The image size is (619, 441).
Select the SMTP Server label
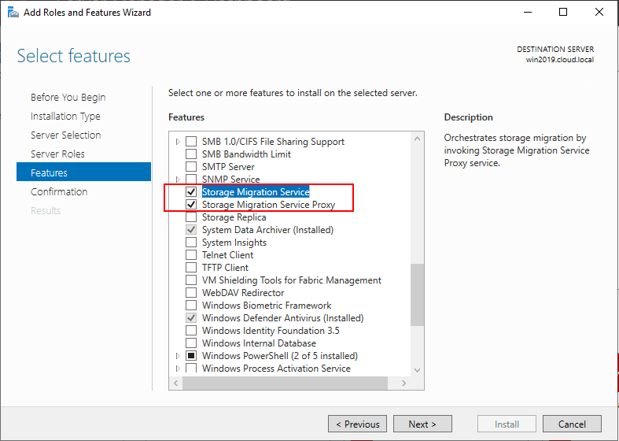[x=228, y=167]
